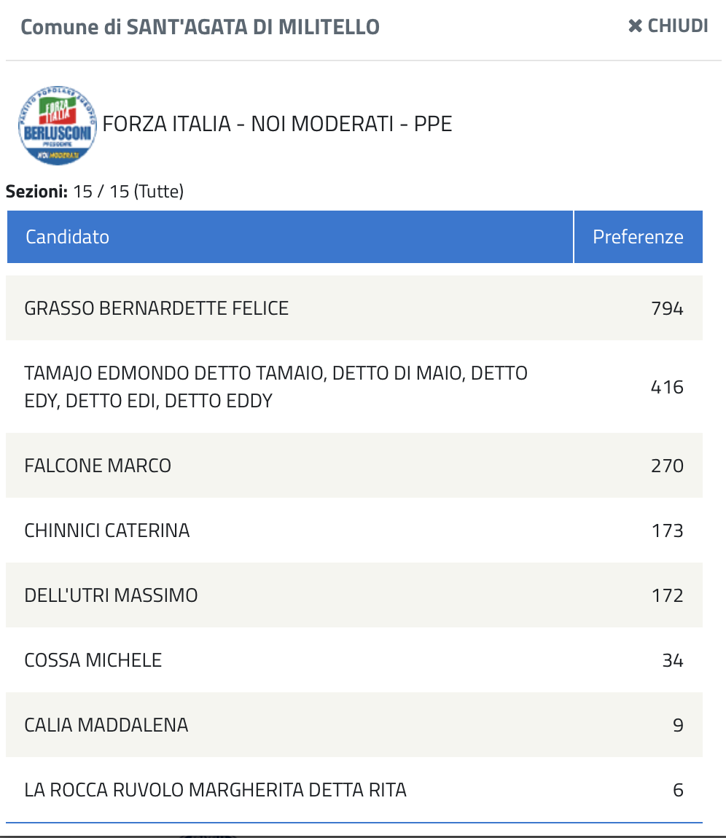Click the Preferenze column header
726x838 pixels.
coord(638,237)
